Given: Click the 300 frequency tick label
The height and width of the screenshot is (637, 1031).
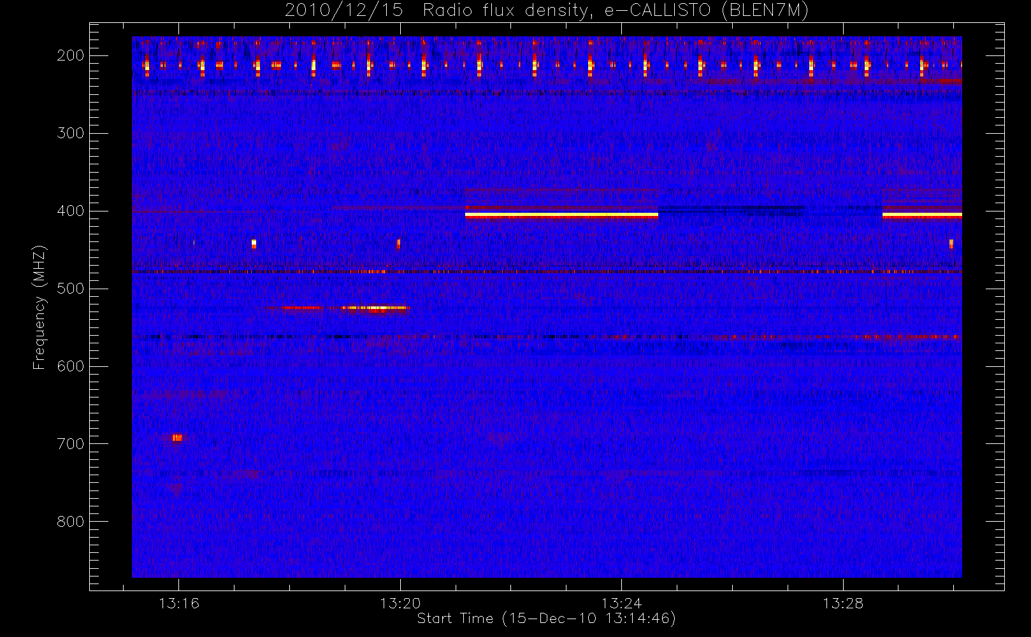Looking at the screenshot, I should pos(71,133).
